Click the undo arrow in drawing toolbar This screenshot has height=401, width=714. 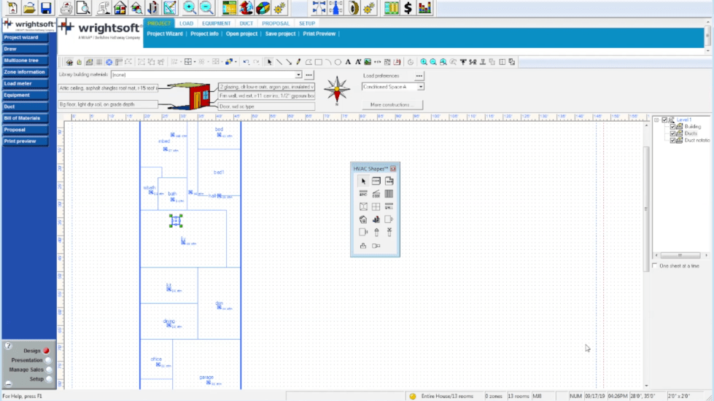(246, 62)
